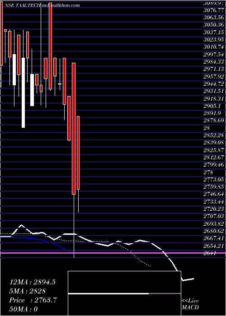226x316 pixels.
Task: Select the 2773.05 price axis label
Action: pos(213,180)
